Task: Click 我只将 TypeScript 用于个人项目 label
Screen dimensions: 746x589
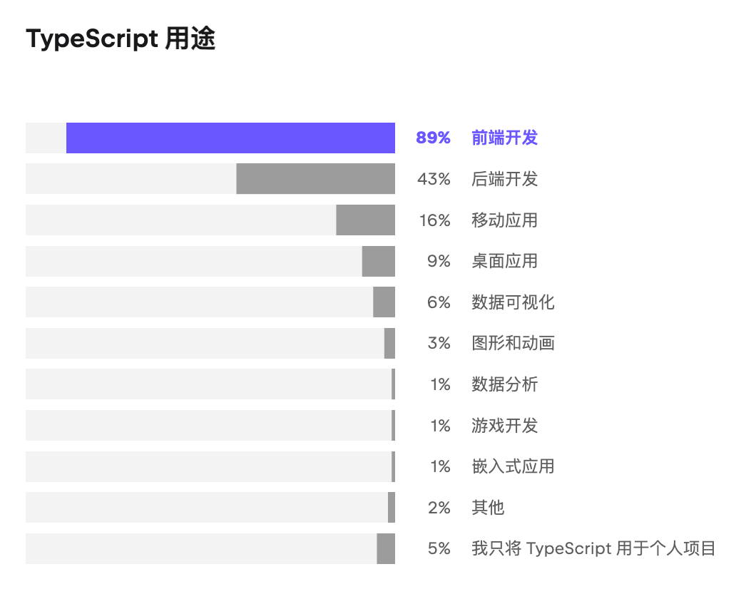Action: [x=593, y=548]
